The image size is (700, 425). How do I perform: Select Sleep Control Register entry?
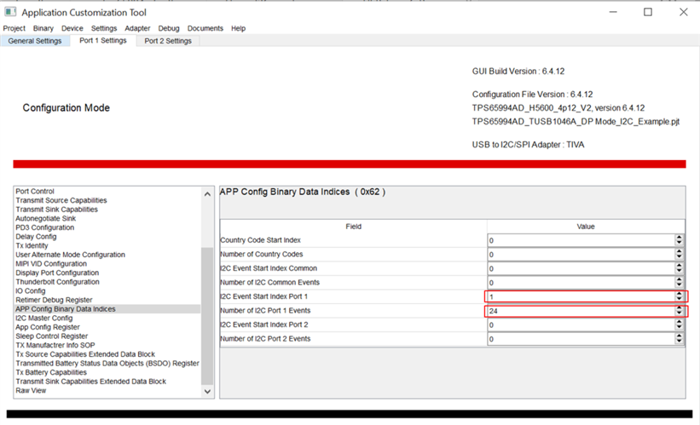(x=52, y=336)
